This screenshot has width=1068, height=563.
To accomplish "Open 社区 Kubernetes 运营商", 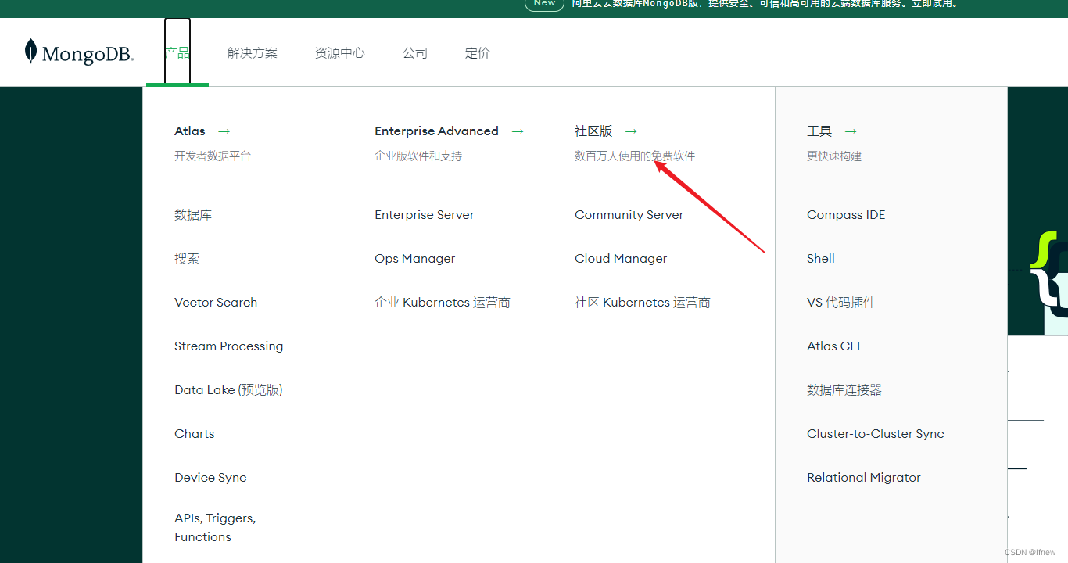I will (643, 303).
